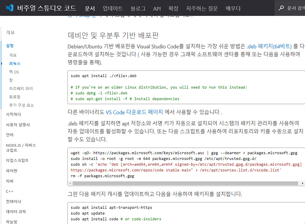
Task: Open the API nav item
Action: point(157,8)
